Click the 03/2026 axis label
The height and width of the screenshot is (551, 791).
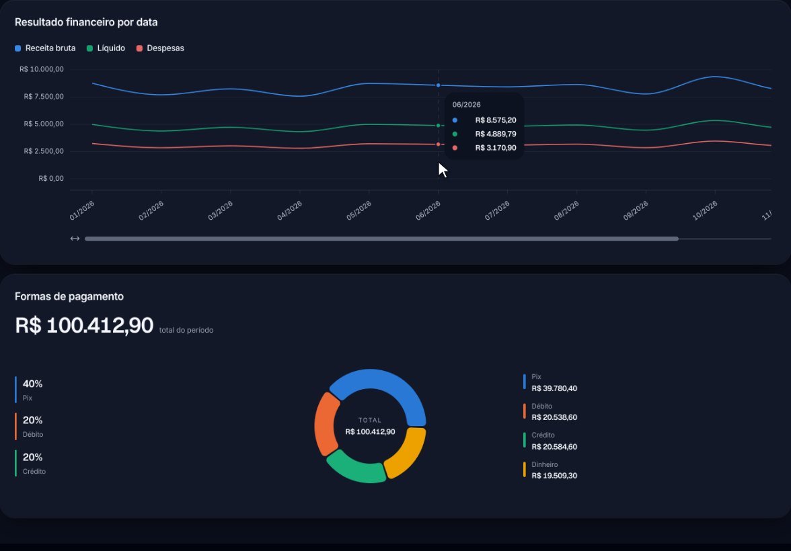click(220, 210)
